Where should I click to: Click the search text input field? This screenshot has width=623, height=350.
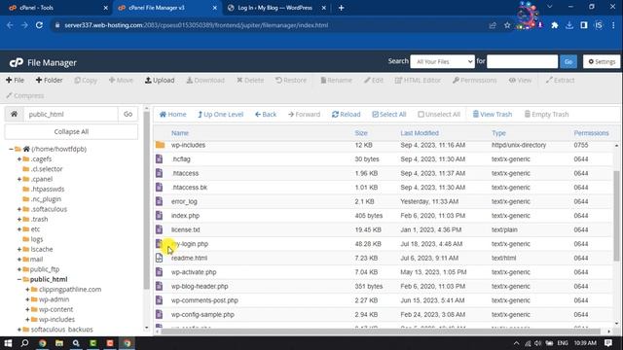522,61
